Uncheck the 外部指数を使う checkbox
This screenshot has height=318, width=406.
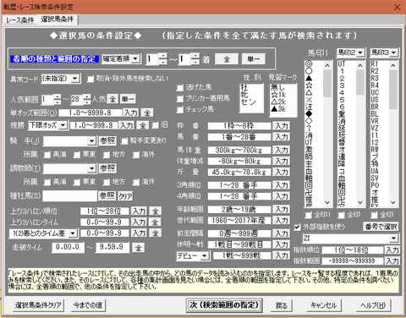pos(297,227)
